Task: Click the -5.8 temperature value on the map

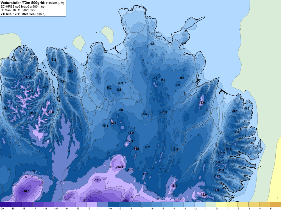Action: [247, 108]
